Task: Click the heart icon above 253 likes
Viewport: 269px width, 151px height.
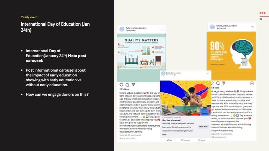Action: click(121, 85)
